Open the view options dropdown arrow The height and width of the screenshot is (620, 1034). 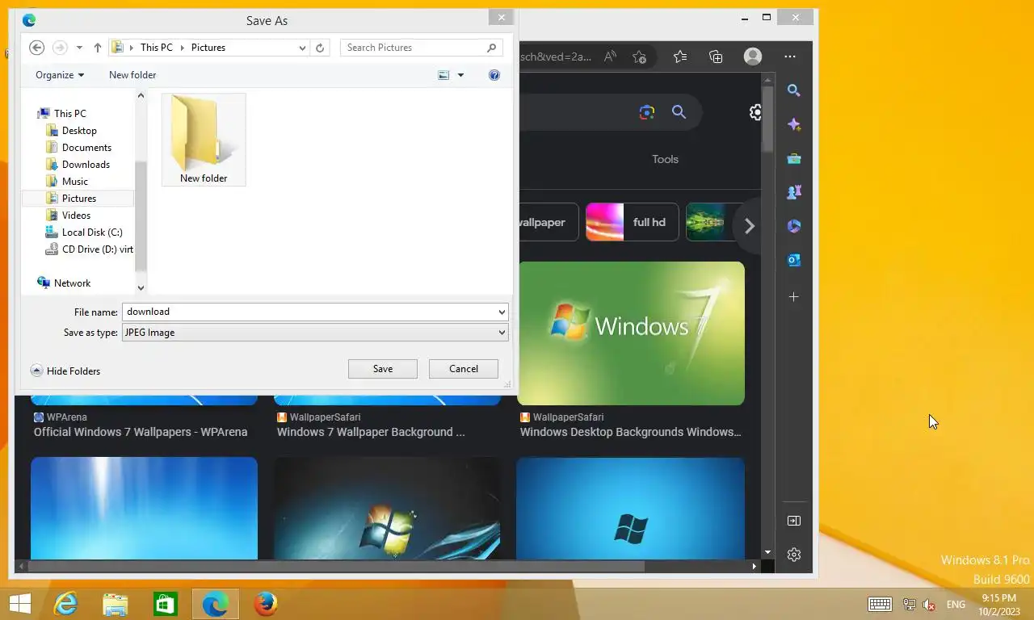coord(460,75)
